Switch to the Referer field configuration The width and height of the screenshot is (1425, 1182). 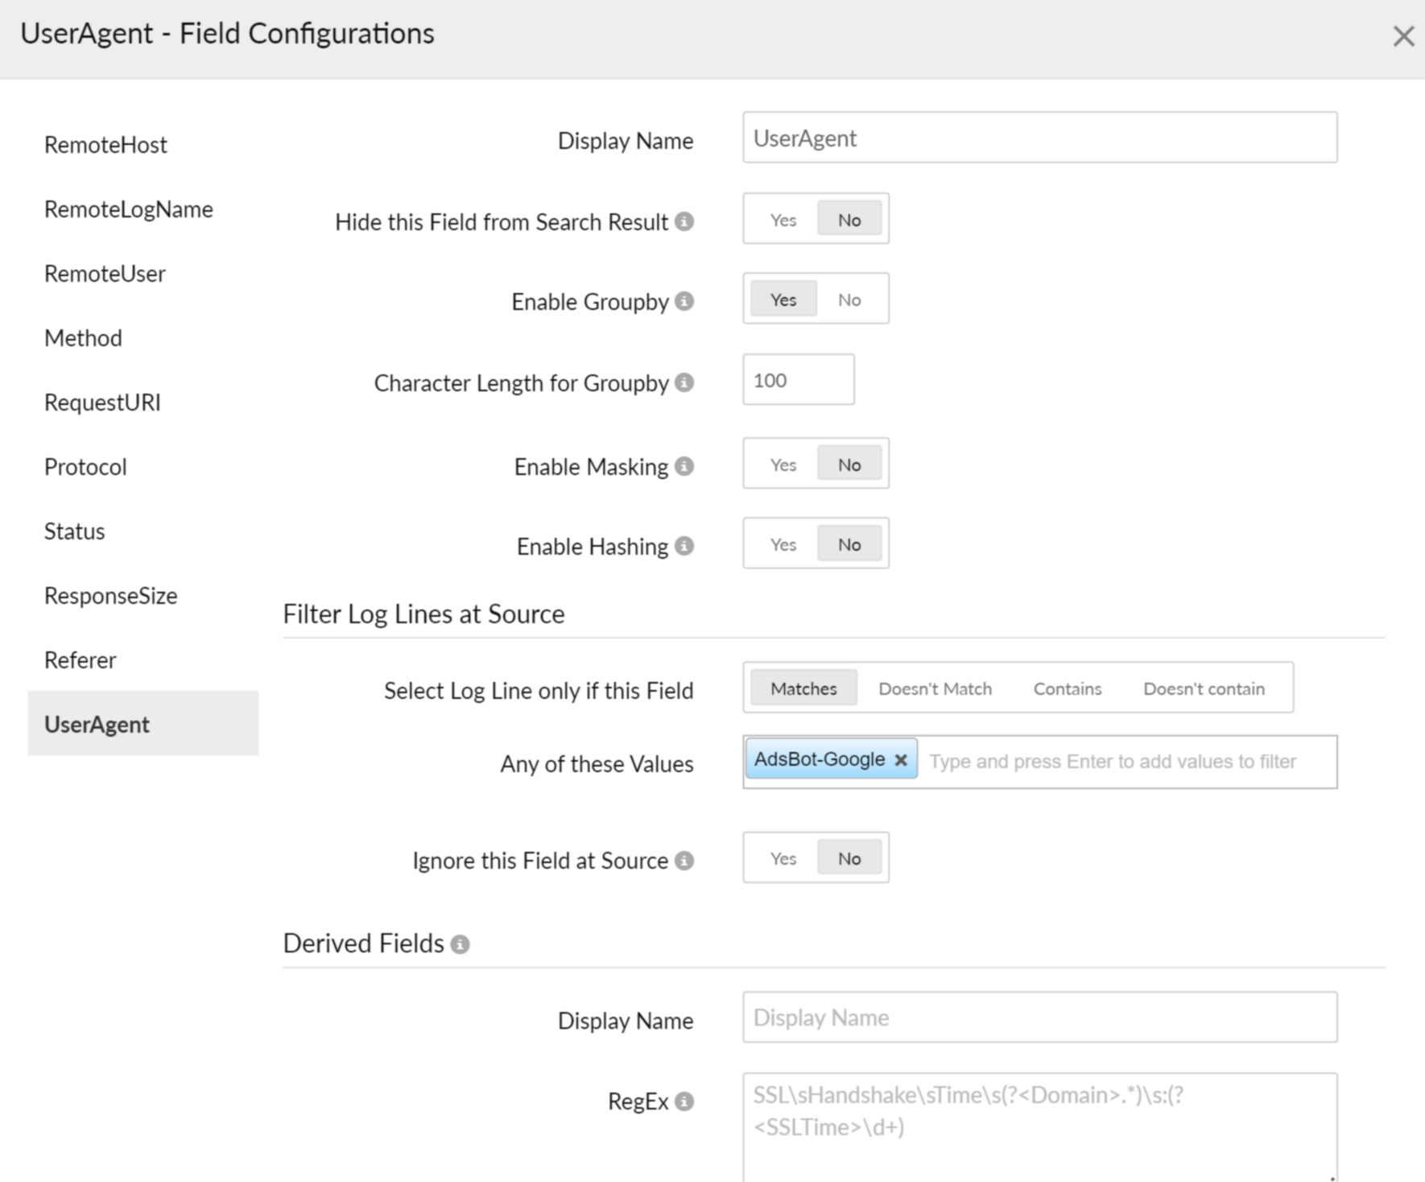[x=80, y=660]
